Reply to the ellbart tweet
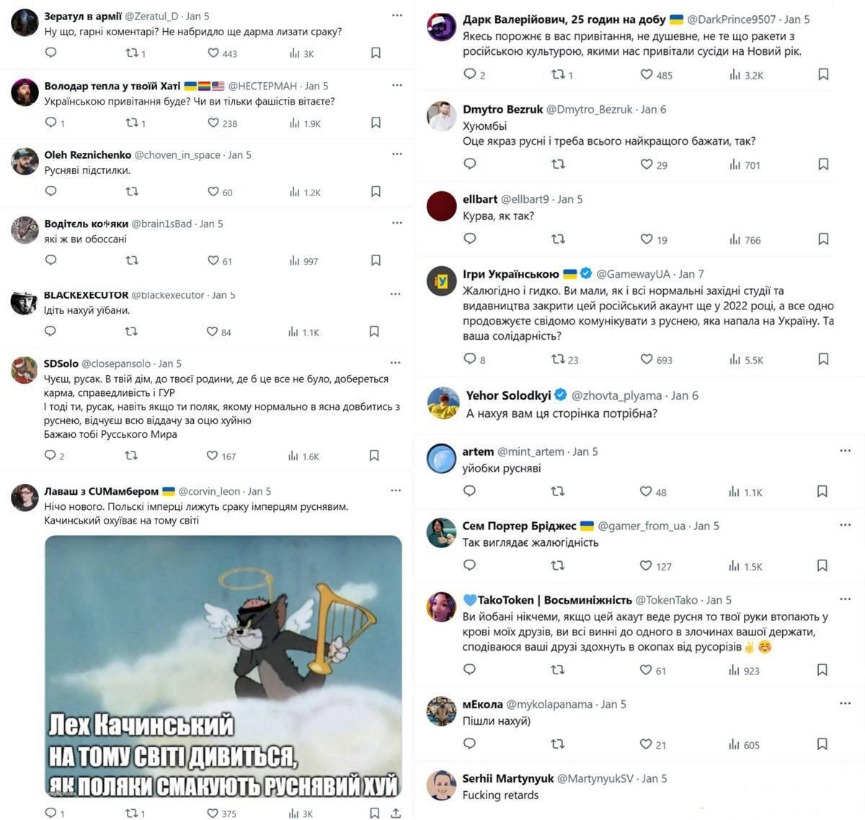 click(470, 239)
